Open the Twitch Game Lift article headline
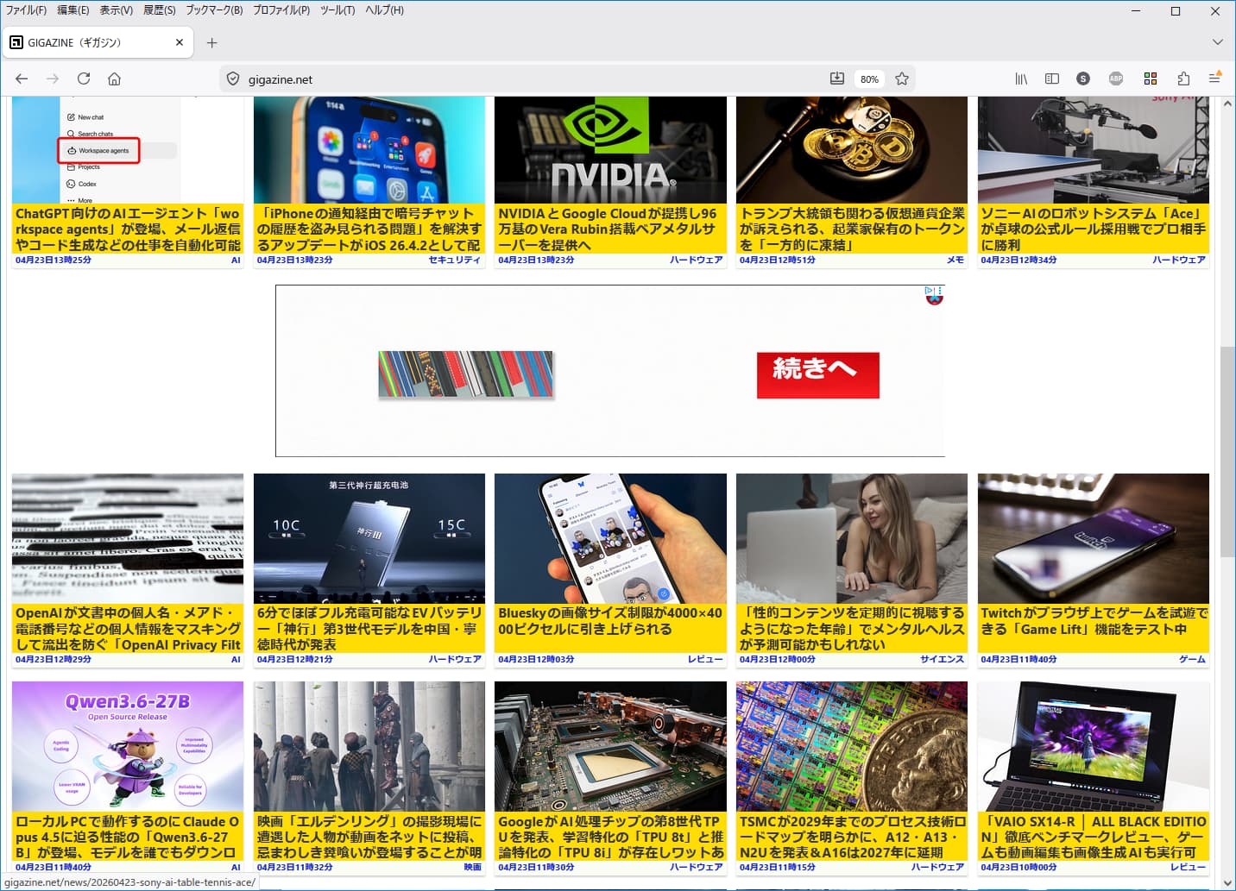Image resolution: width=1236 pixels, height=891 pixels. (x=1093, y=621)
